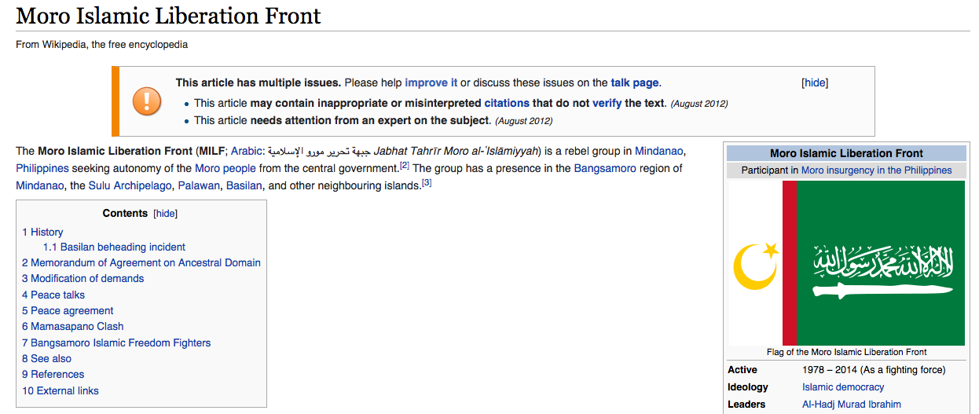Image resolution: width=979 pixels, height=414 pixels.
Task: Open the 'talk page' link
Action: coord(635,82)
